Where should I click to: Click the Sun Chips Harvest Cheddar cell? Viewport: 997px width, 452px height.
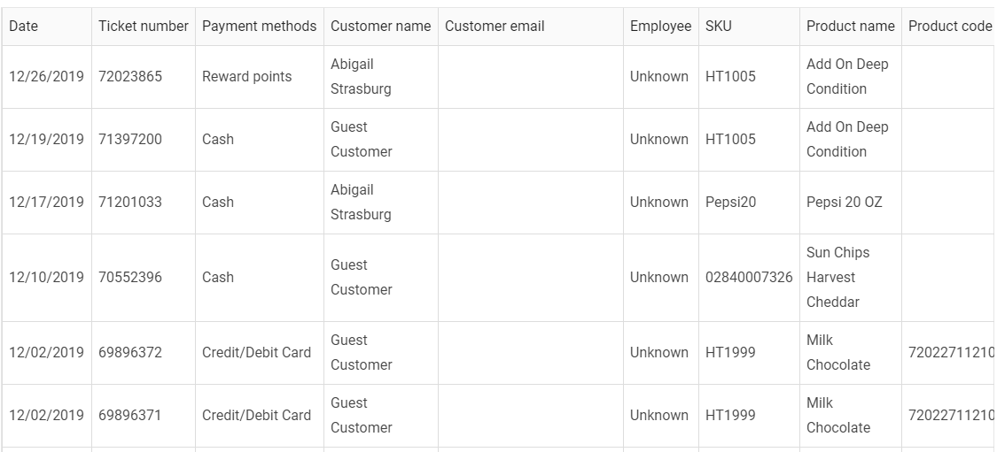[837, 278]
